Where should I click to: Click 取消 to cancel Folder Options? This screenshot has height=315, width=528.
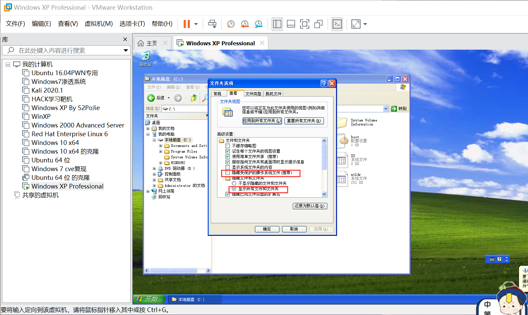[x=294, y=229]
